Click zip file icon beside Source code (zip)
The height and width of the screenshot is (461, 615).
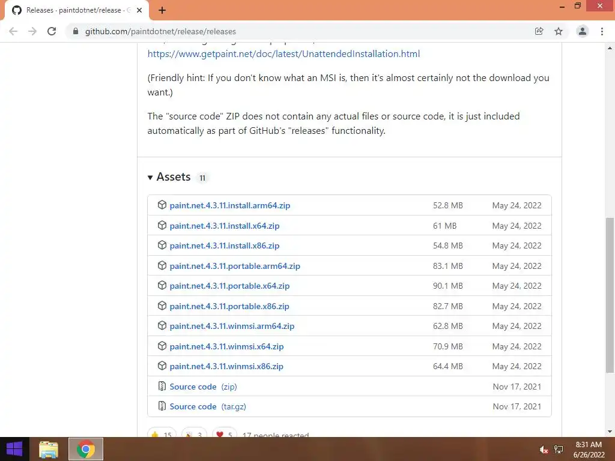(162, 386)
